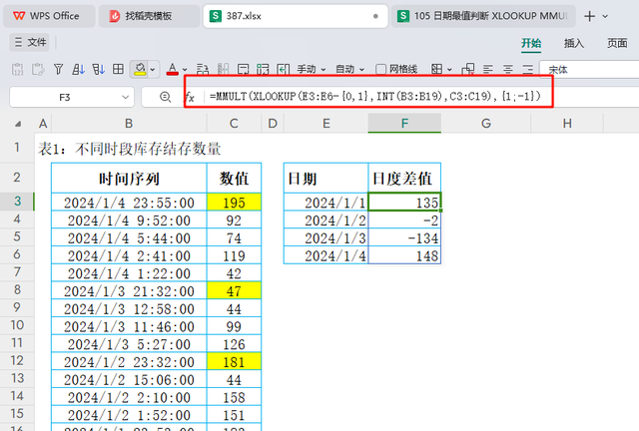Image resolution: width=639 pixels, height=431 pixels.
Task: Switch to the 页面 ribbon tab
Action: pyautogui.click(x=617, y=43)
